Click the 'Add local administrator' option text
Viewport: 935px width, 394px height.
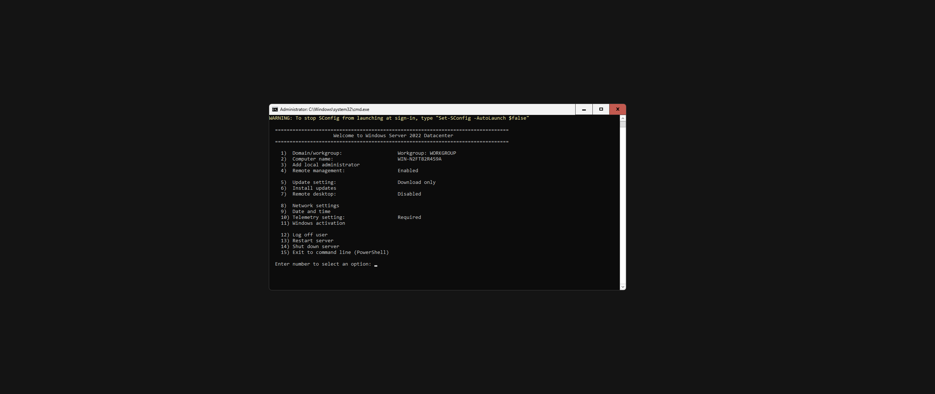click(x=326, y=165)
